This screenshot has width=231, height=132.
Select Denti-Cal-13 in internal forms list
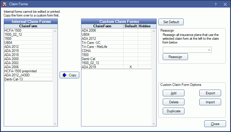tap(28, 79)
